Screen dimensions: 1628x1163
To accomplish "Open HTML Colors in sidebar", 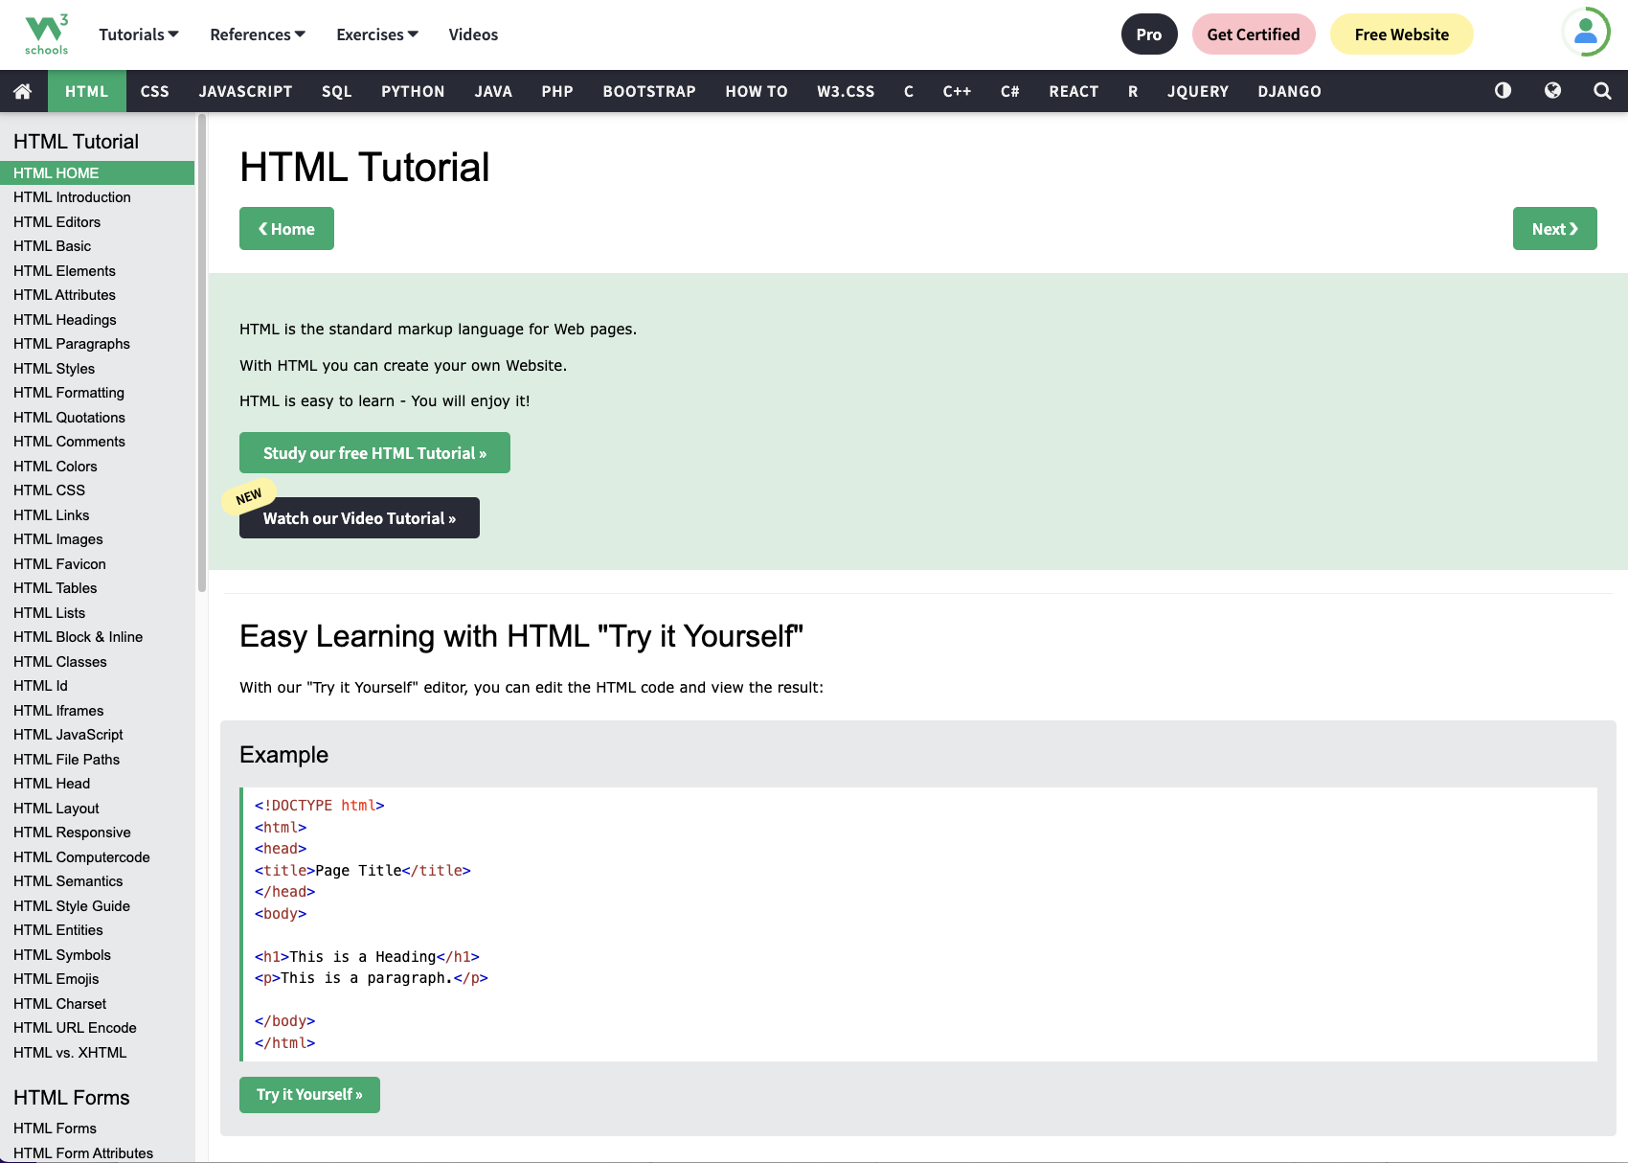I will [x=56, y=467].
